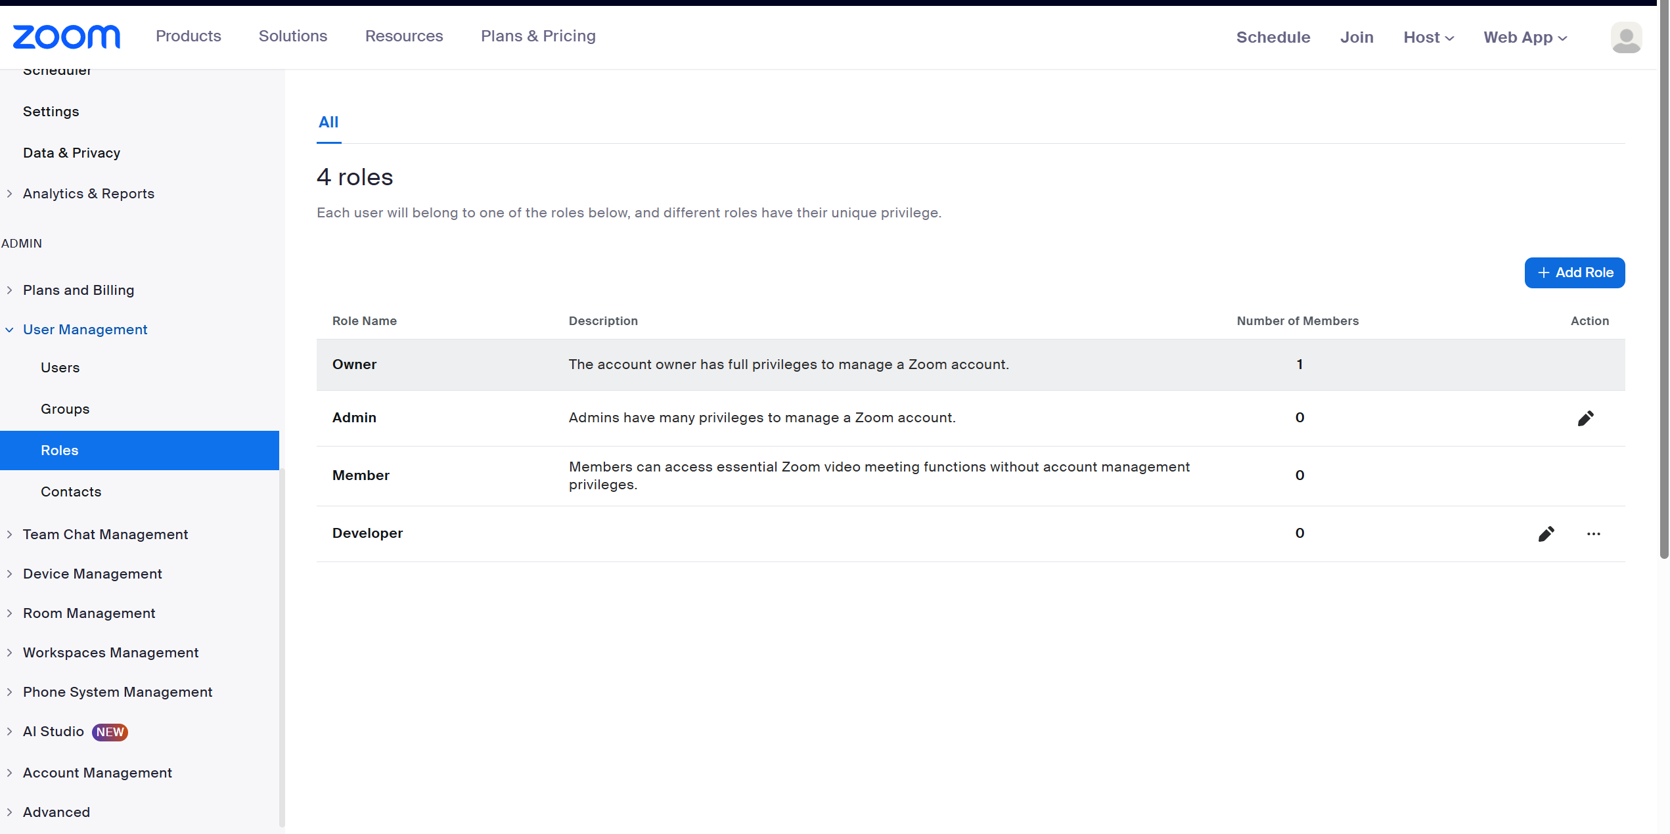
Task: Expand Plans and Billing section
Action: click(x=78, y=290)
